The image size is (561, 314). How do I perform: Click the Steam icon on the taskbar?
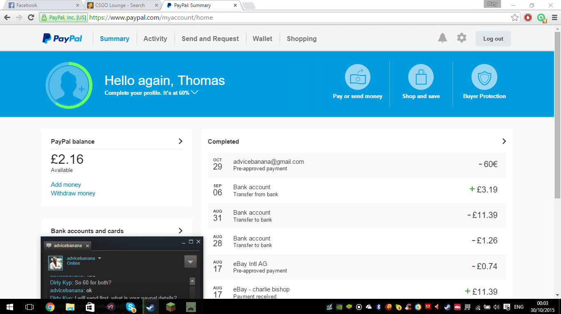151,307
